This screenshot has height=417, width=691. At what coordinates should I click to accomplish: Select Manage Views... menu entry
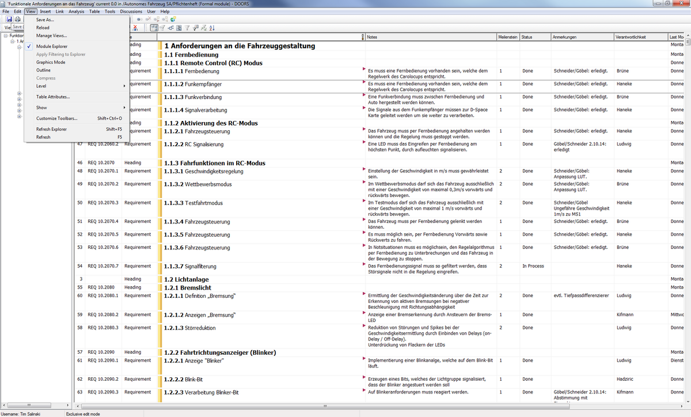(52, 36)
